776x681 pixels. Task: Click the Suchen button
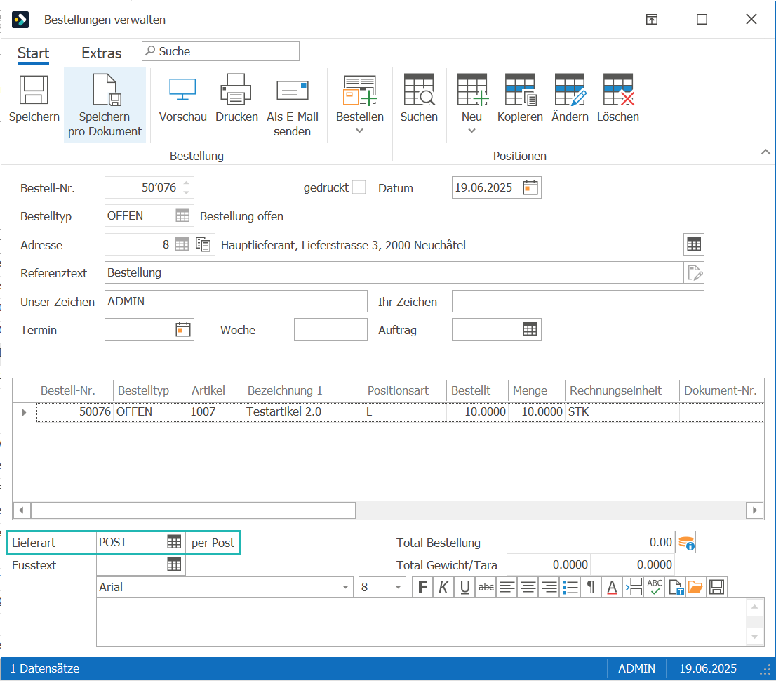pos(419,98)
